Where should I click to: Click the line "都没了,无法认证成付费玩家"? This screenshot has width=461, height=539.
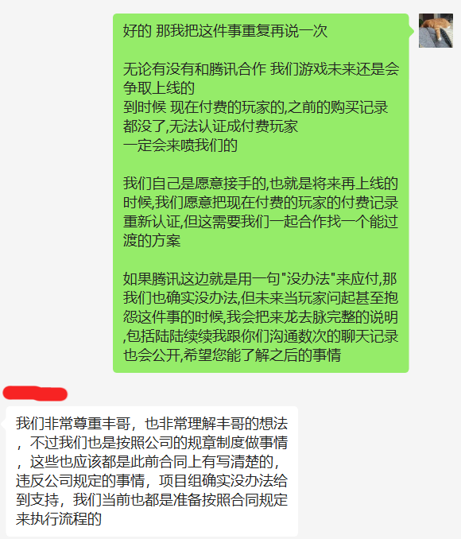point(211,126)
